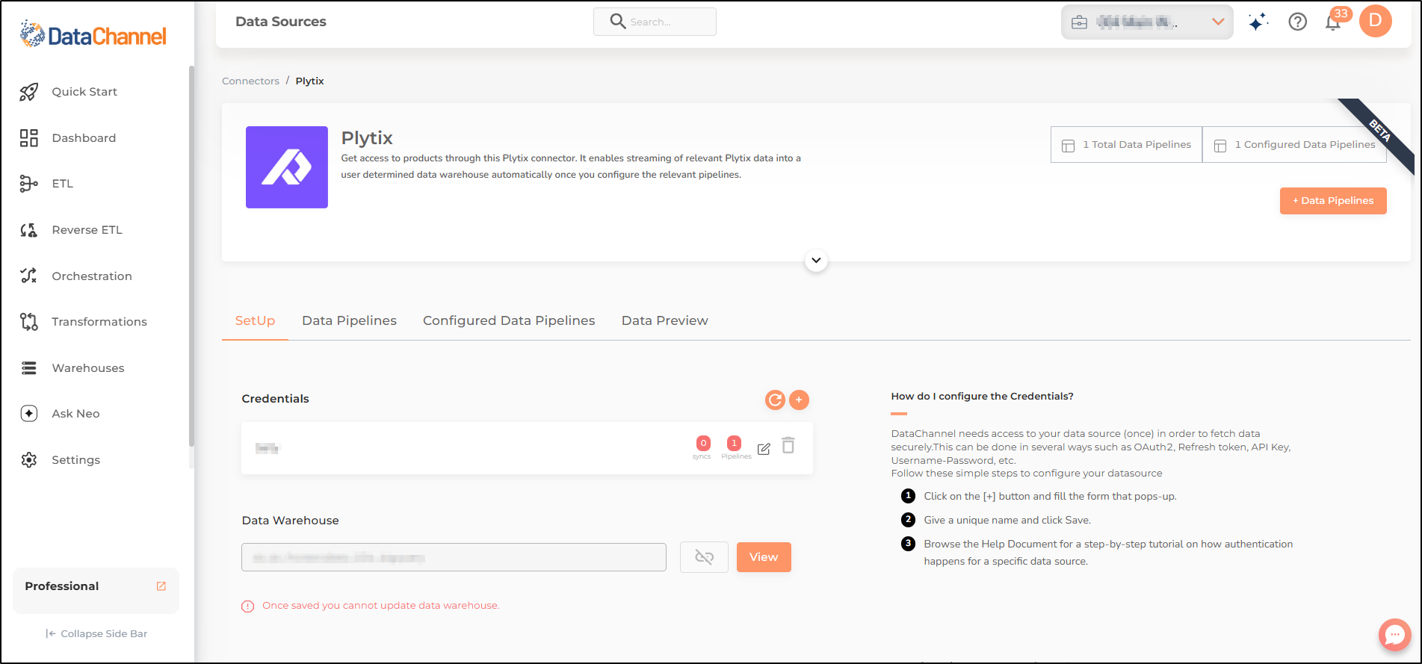Open the Dashboard grid icon
Screen dimensions: 1422x664
pyautogui.click(x=28, y=138)
